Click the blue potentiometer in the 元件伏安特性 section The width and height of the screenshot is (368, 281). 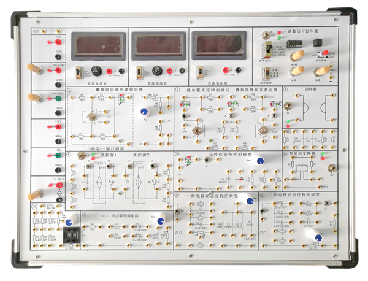[x=261, y=161]
